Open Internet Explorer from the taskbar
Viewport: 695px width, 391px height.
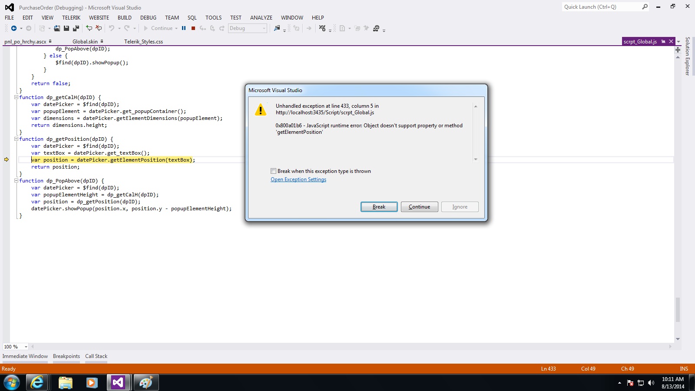click(x=37, y=382)
